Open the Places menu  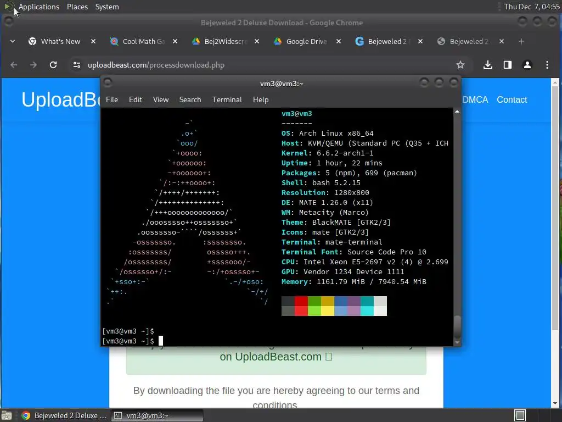tap(77, 7)
